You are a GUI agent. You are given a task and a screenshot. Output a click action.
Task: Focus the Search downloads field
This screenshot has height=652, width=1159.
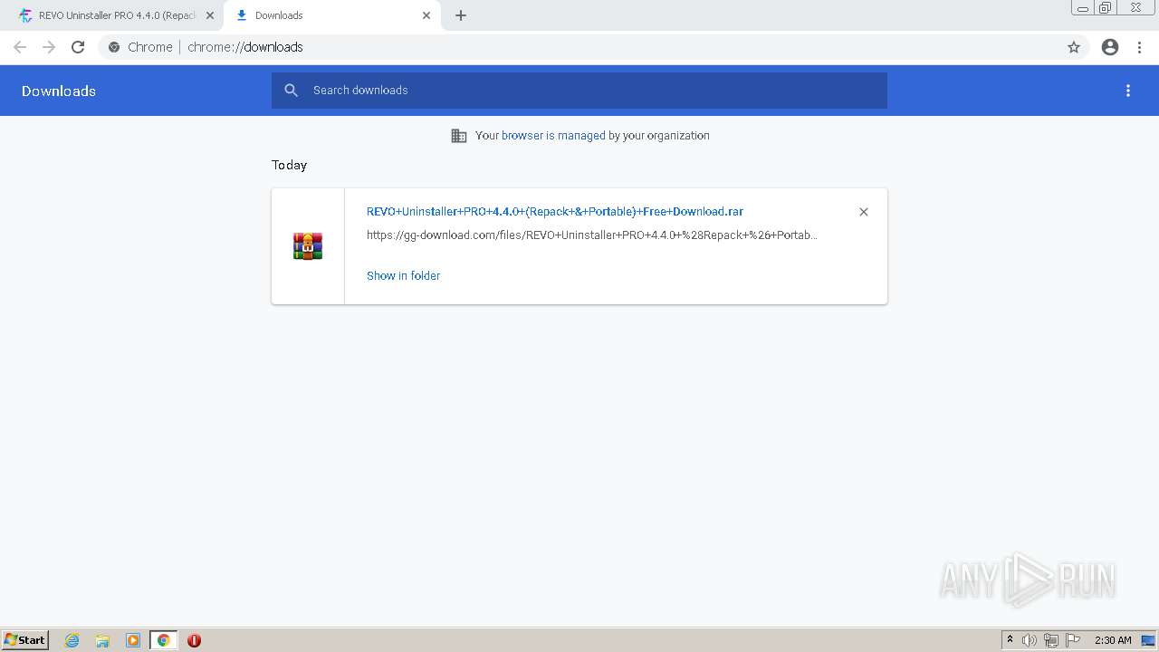pyautogui.click(x=579, y=91)
